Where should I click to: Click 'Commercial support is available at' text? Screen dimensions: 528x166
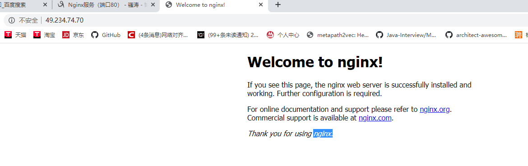pyautogui.click(x=302, y=118)
